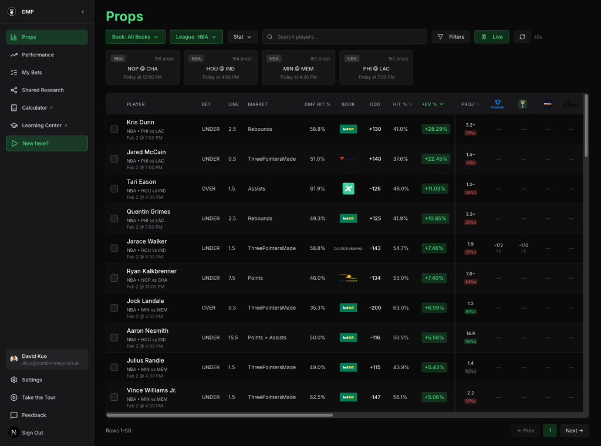Click the bet365 logo in Kris Dunn row

point(348,129)
